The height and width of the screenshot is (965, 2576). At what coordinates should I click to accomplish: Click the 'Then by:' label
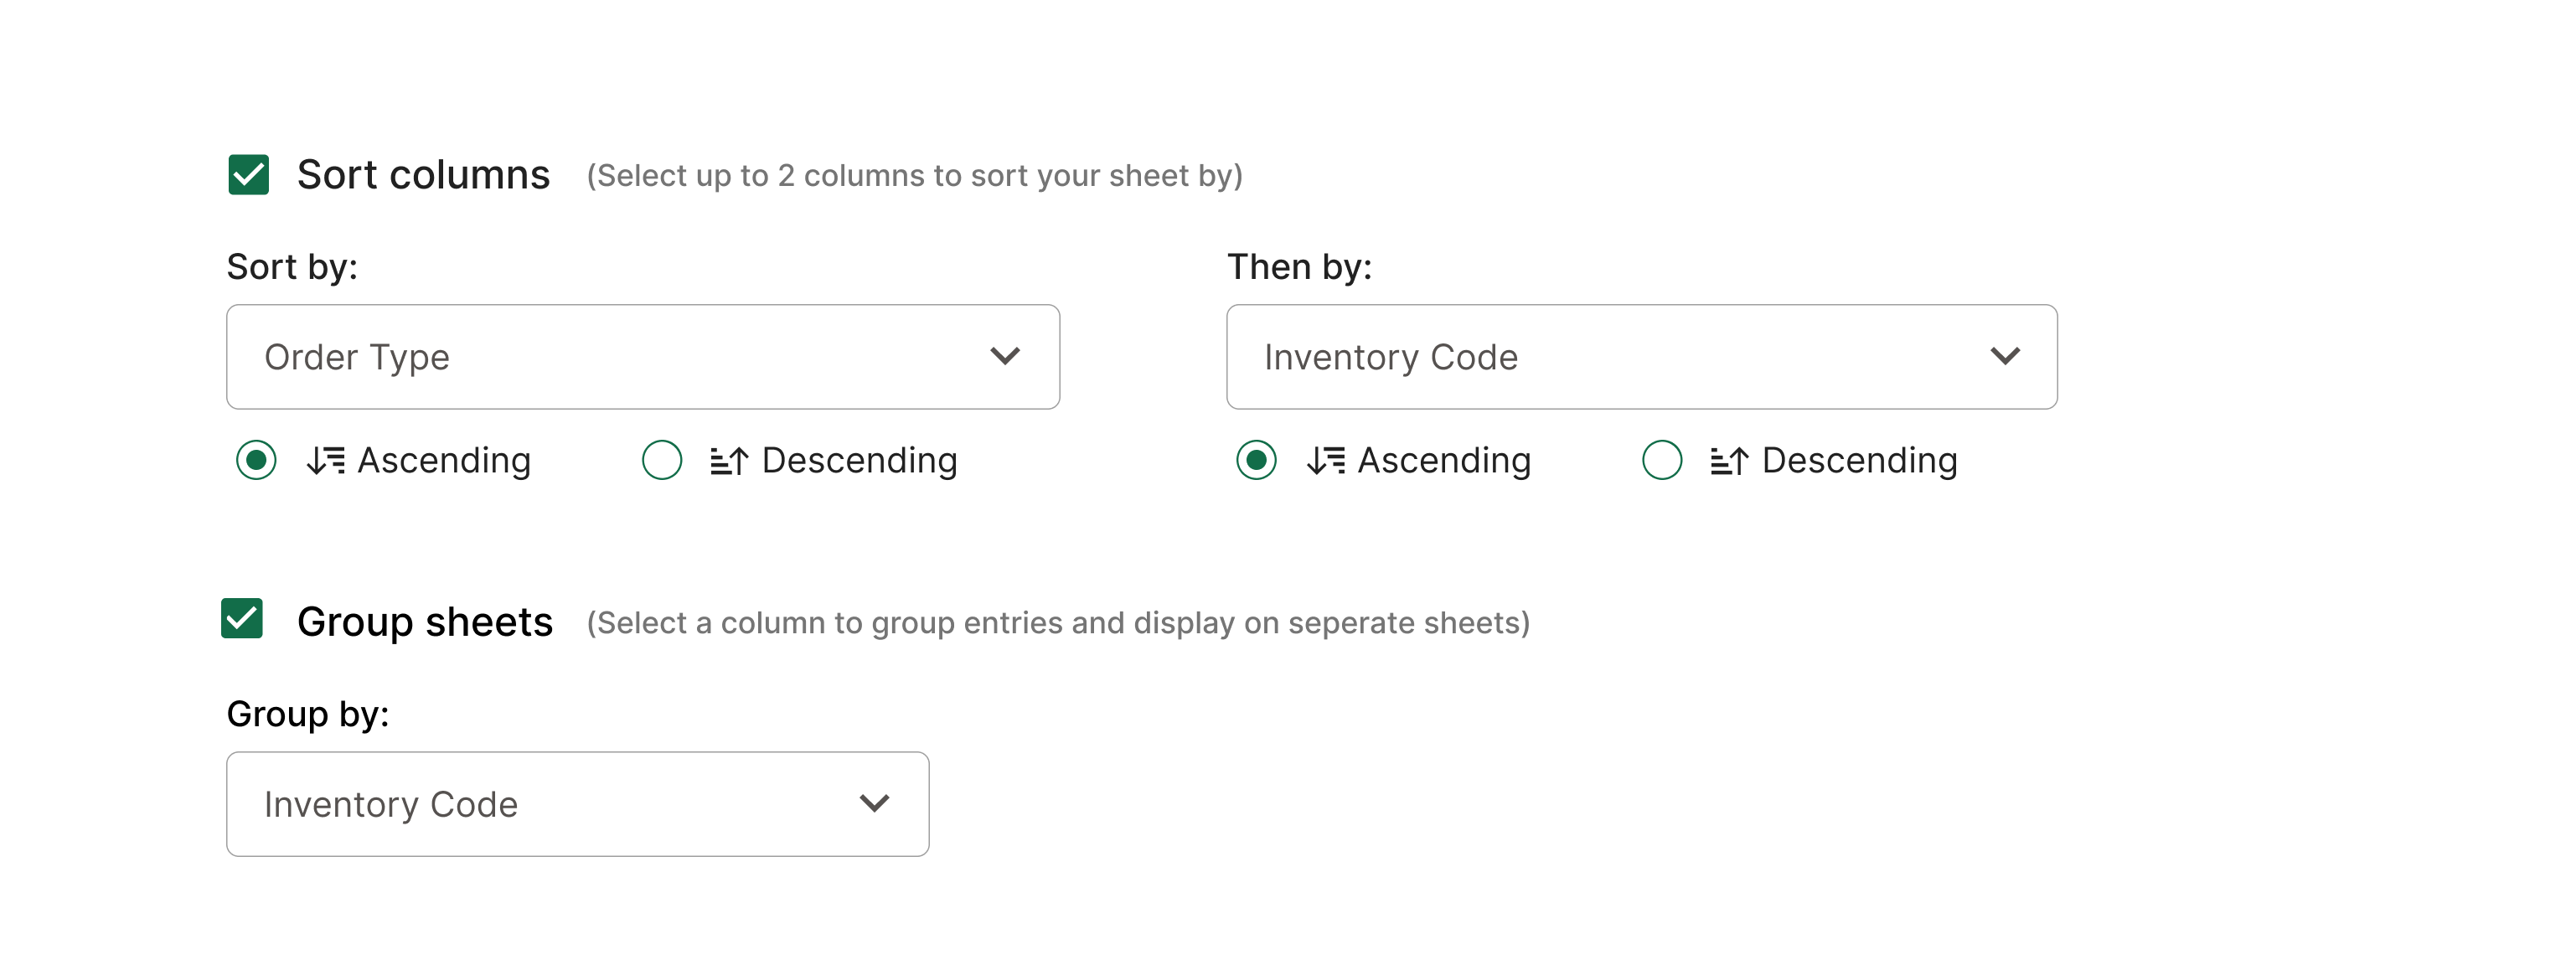click(1300, 267)
